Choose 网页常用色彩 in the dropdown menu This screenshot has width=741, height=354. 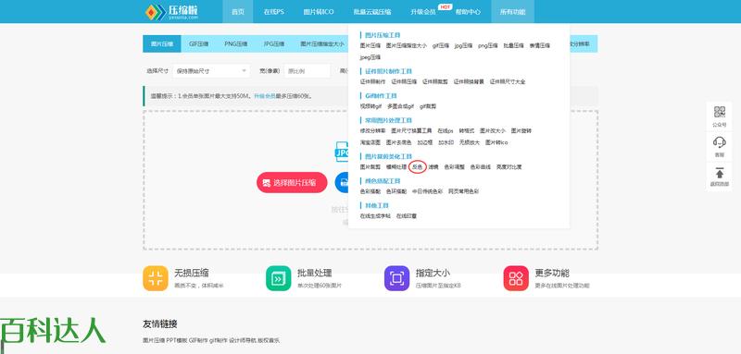464,192
